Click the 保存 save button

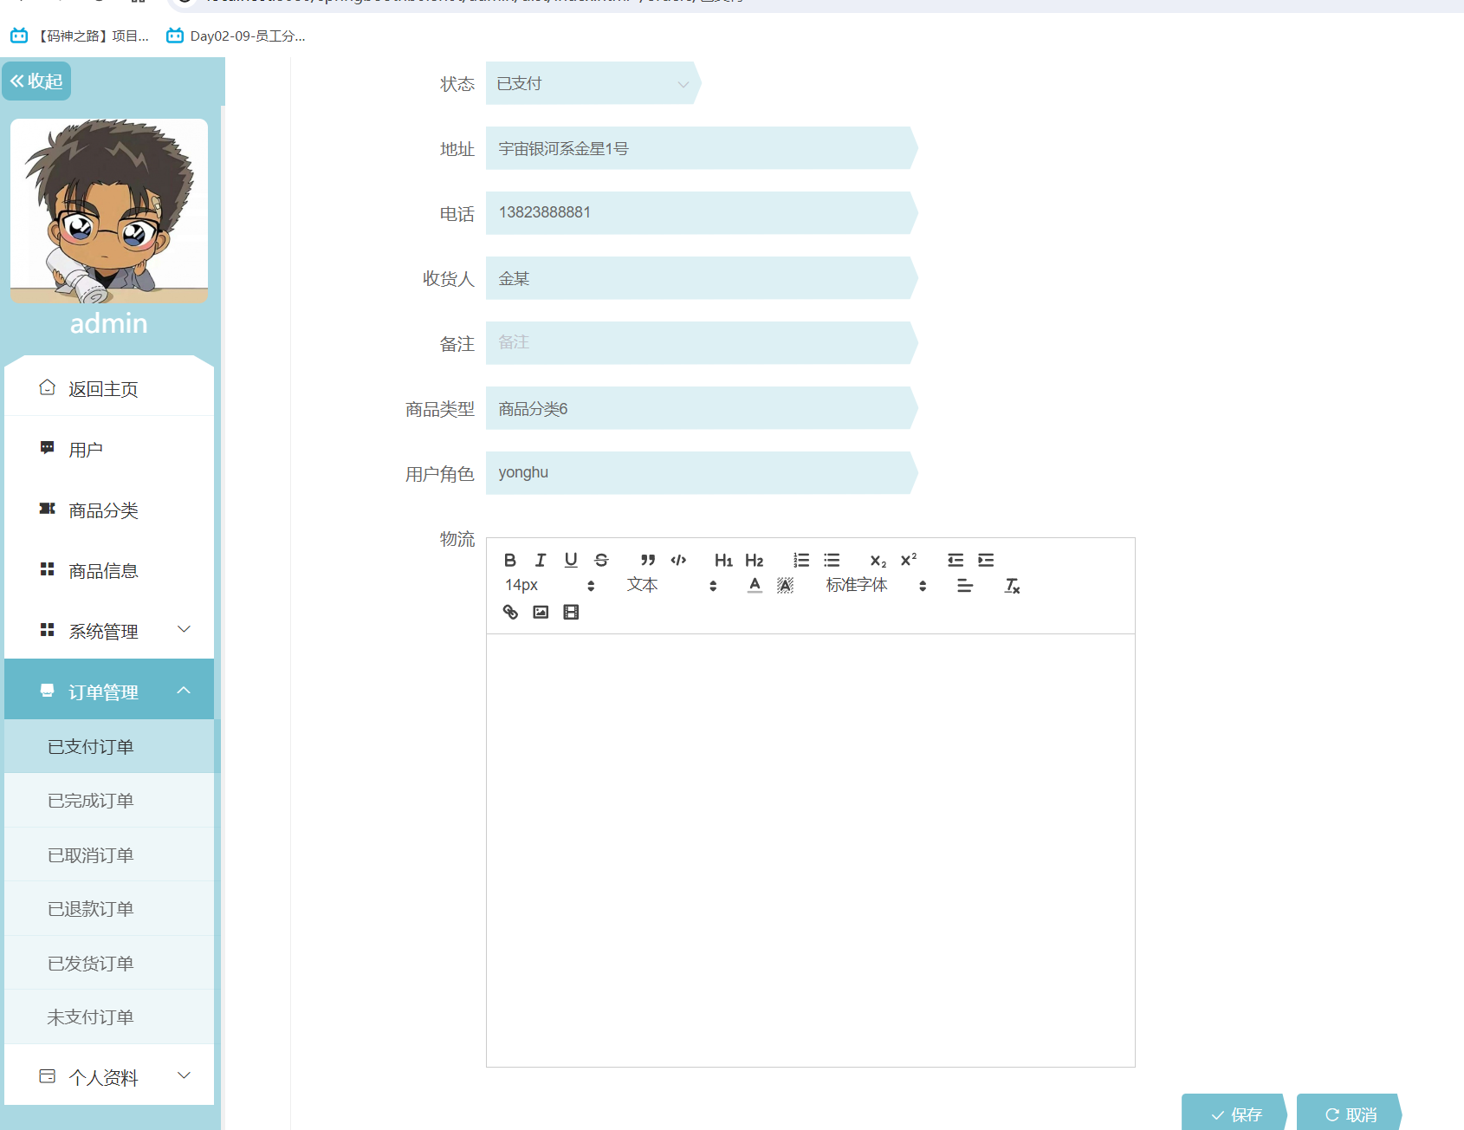[x=1235, y=1113]
